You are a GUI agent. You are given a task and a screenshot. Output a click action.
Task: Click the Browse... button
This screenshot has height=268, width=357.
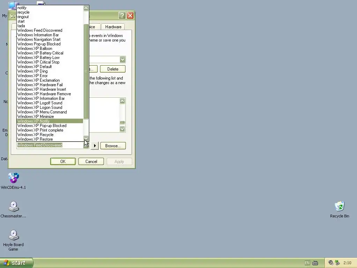113,146
